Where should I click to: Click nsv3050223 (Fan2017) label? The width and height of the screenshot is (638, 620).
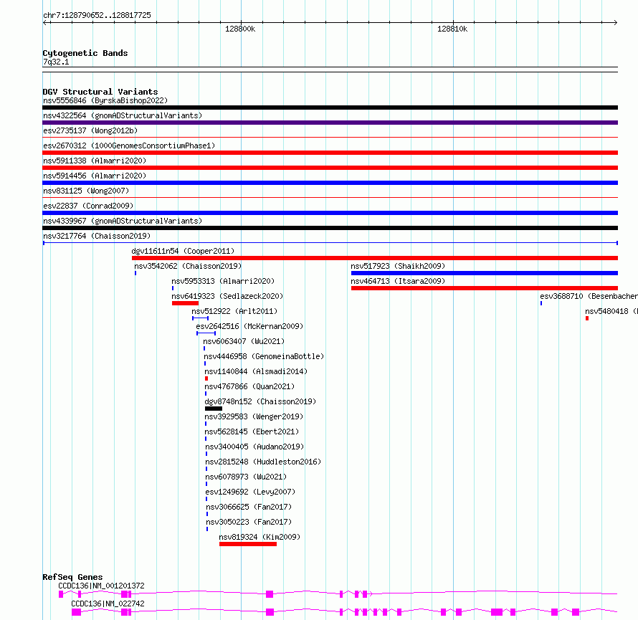pyautogui.click(x=249, y=522)
